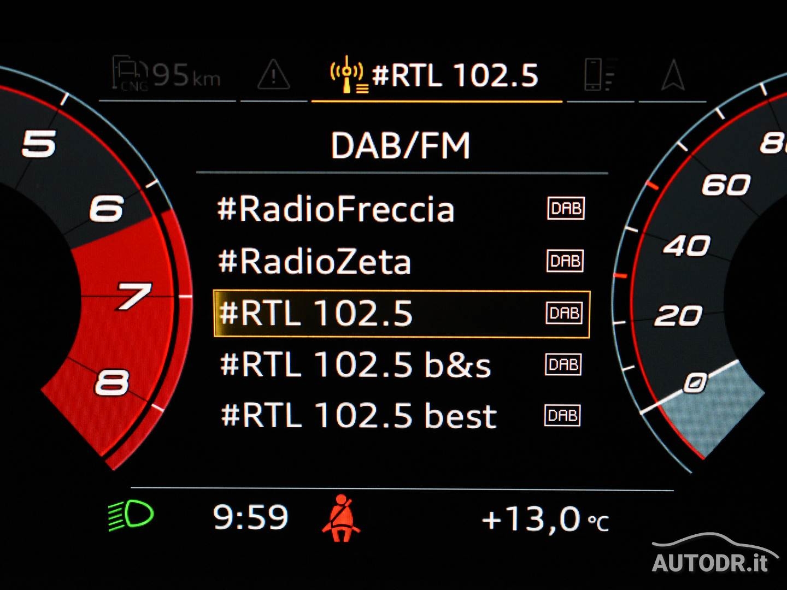The width and height of the screenshot is (787, 590).
Task: Click DAB badge beside #RTL 102.5 best
Action: pyautogui.click(x=562, y=416)
